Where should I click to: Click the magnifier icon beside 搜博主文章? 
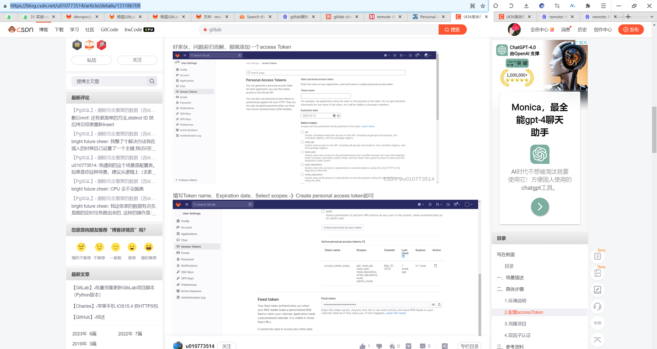[x=152, y=81]
